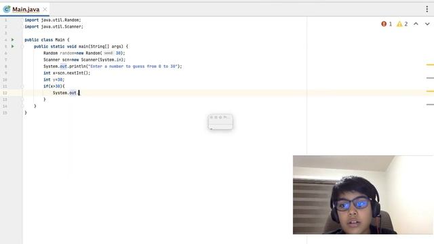Collapse the main method fold marker
The height and width of the screenshot is (244, 434).
tap(22, 47)
